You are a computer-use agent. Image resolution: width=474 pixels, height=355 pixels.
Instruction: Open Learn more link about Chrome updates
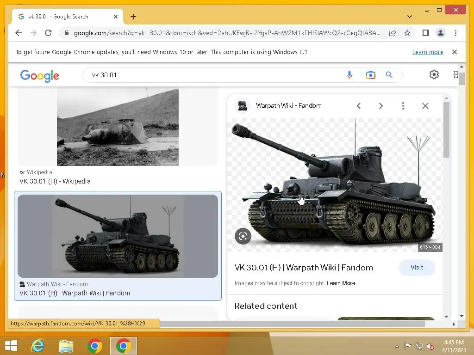[x=428, y=52]
